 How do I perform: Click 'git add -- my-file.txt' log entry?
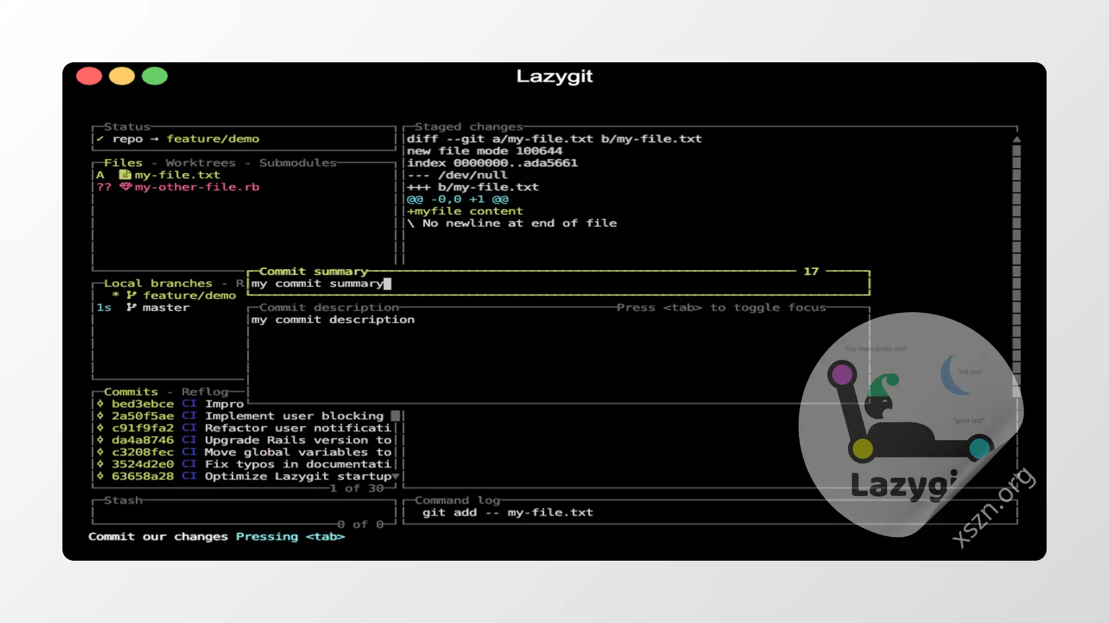point(508,513)
